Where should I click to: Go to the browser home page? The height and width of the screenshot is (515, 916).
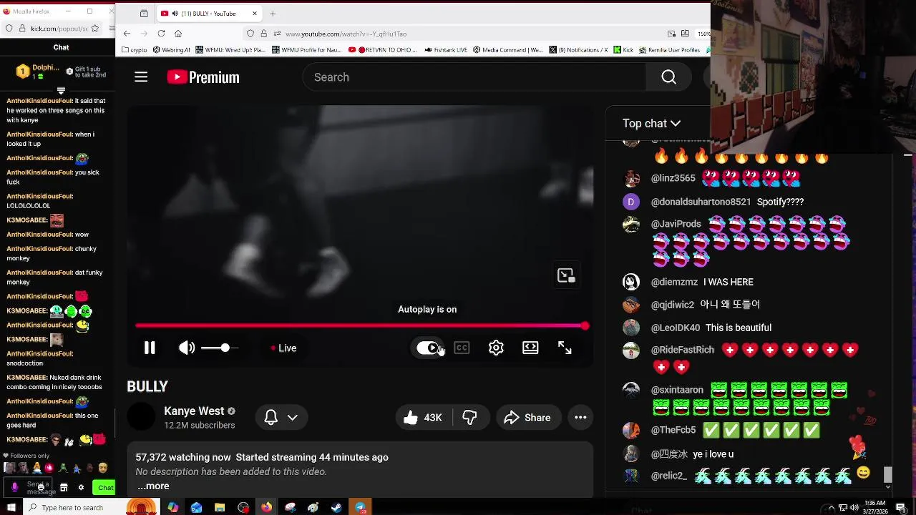178,34
